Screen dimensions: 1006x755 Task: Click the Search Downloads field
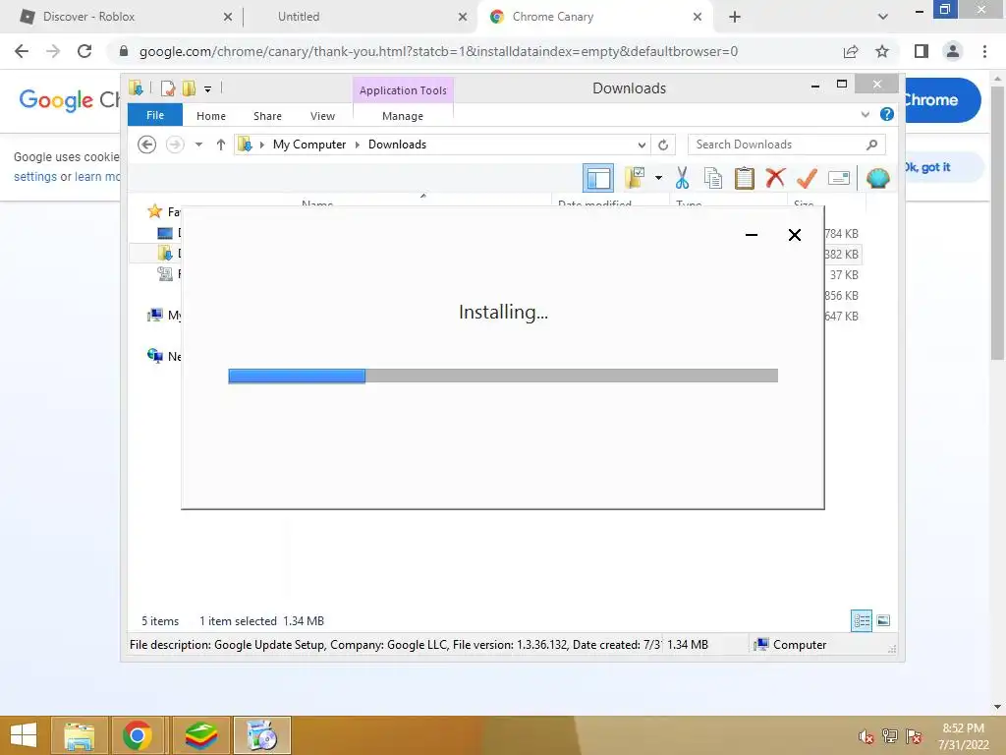[787, 145]
